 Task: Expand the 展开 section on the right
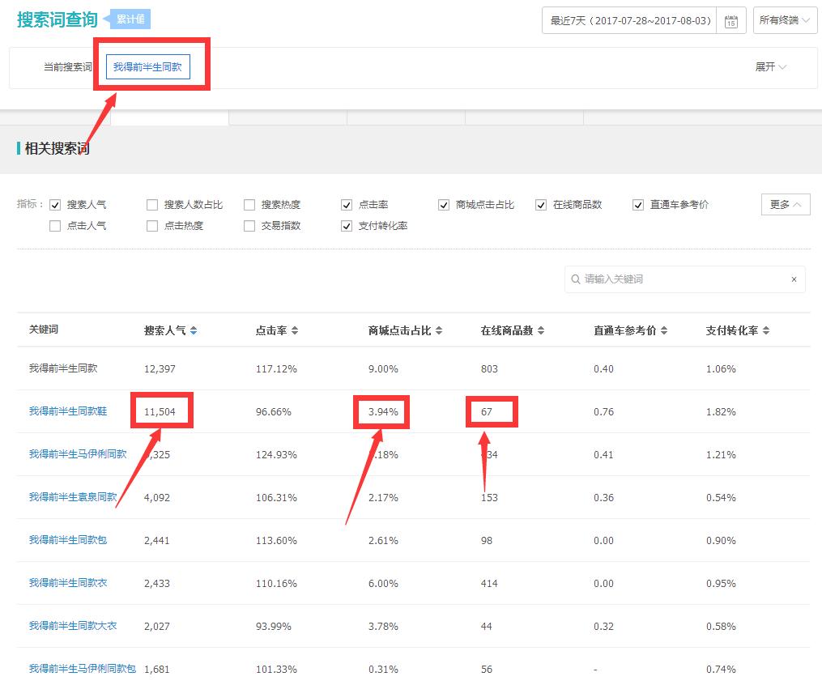pyautogui.click(x=769, y=67)
